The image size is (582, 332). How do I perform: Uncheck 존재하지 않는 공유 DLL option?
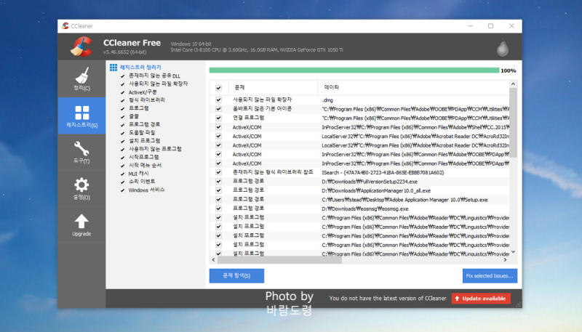122,76
